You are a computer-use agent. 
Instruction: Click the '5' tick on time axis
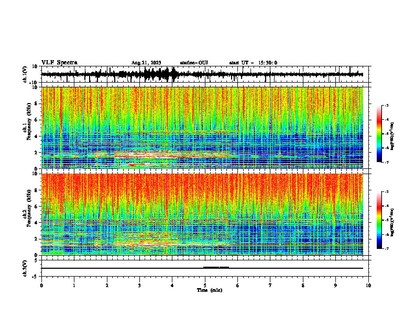pos(205,285)
